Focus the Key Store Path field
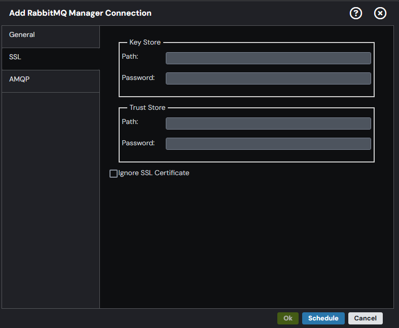 click(268, 58)
